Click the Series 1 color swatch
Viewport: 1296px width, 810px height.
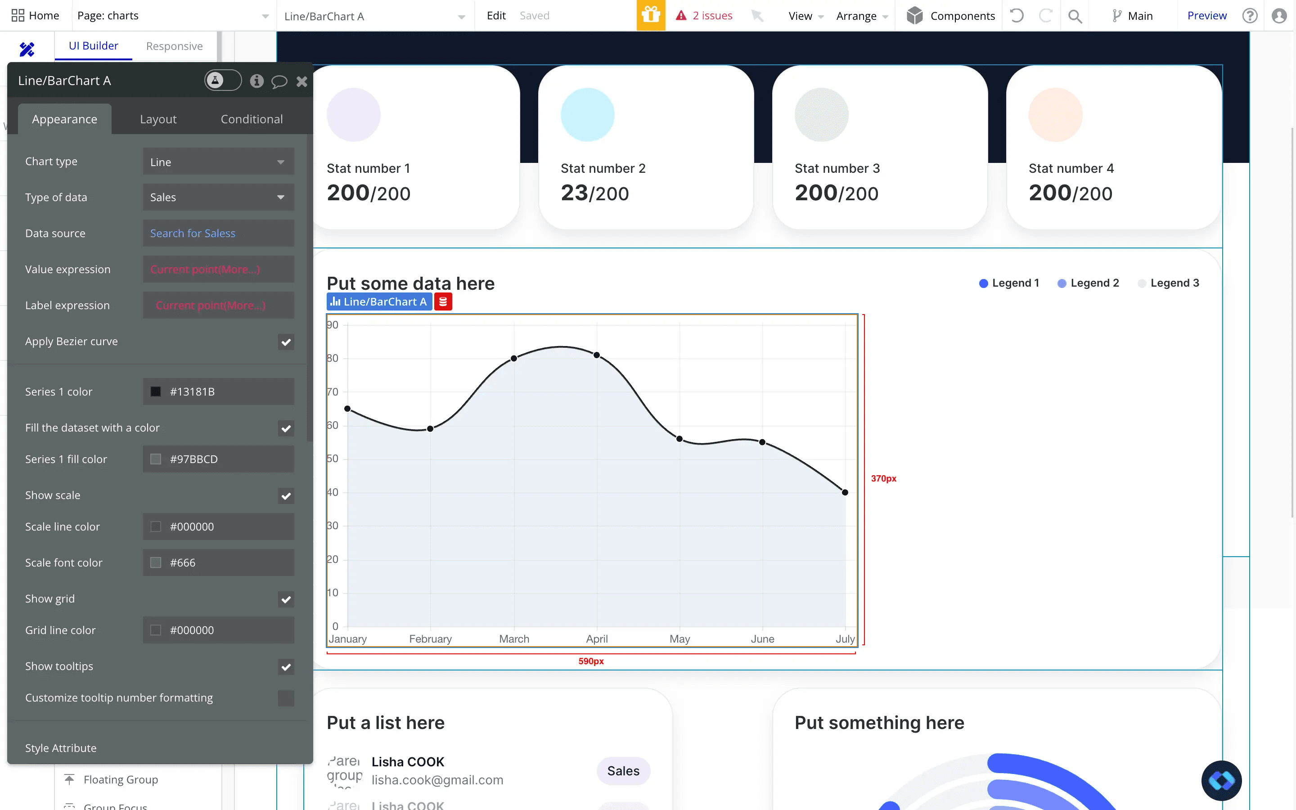[156, 391]
